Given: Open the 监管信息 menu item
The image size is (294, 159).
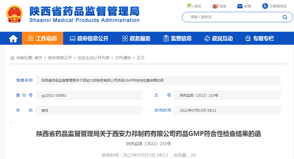Looking at the screenshot, I should pos(181,38).
